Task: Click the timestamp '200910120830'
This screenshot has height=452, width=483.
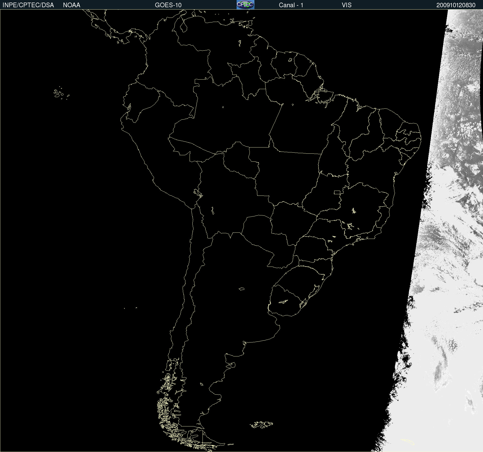Action: [456, 5]
